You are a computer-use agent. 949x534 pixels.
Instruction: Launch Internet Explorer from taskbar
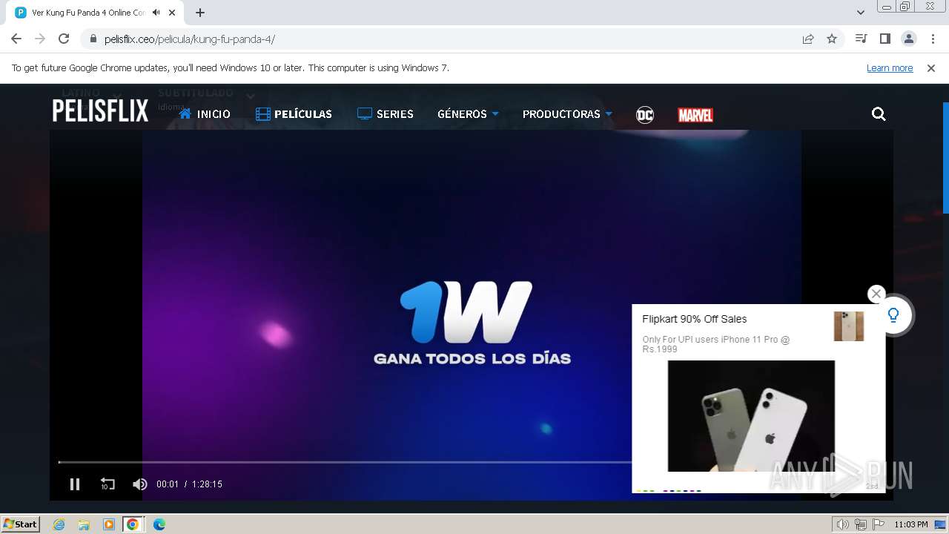coord(59,524)
